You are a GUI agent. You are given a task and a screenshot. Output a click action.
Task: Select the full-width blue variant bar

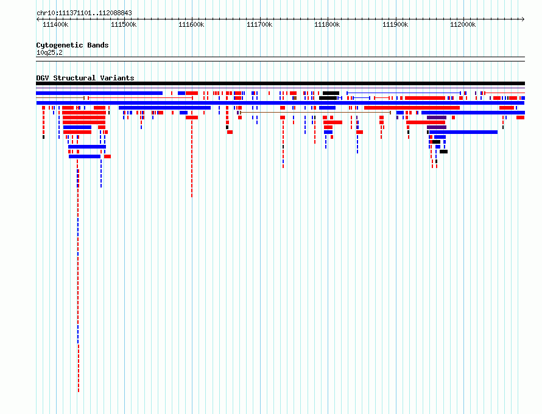pos(280,103)
